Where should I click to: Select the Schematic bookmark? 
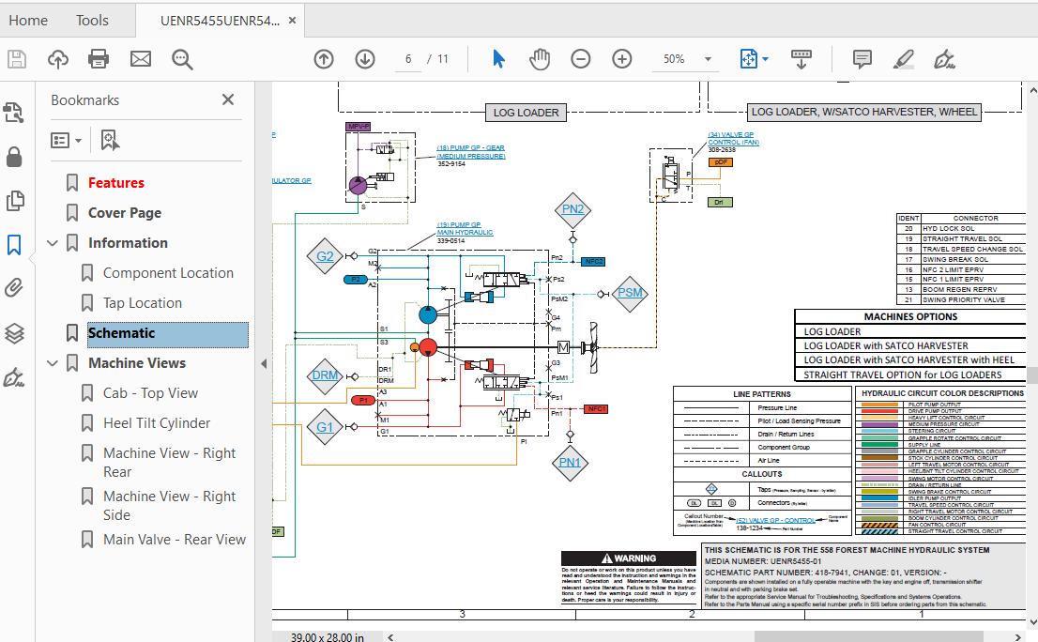point(167,333)
